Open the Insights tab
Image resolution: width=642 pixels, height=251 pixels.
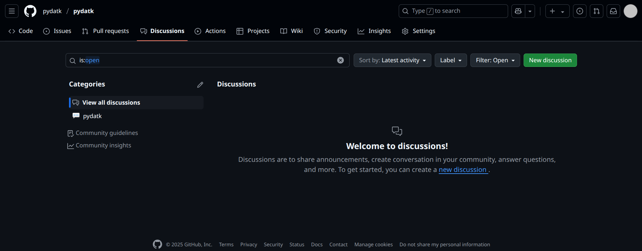374,31
